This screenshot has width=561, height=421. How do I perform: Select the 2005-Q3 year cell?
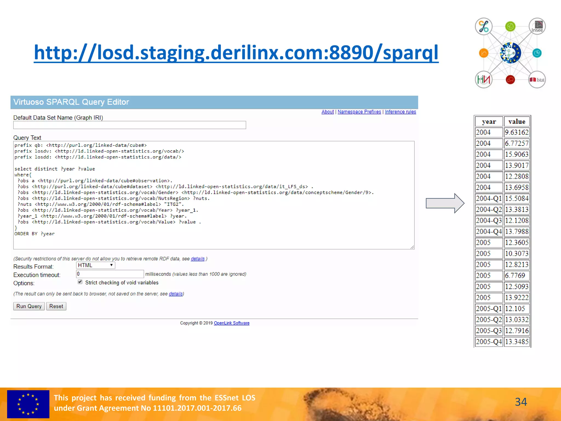(x=489, y=331)
